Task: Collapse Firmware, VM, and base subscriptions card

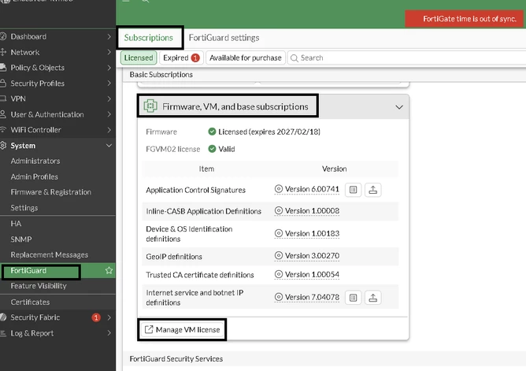Action: pos(399,107)
